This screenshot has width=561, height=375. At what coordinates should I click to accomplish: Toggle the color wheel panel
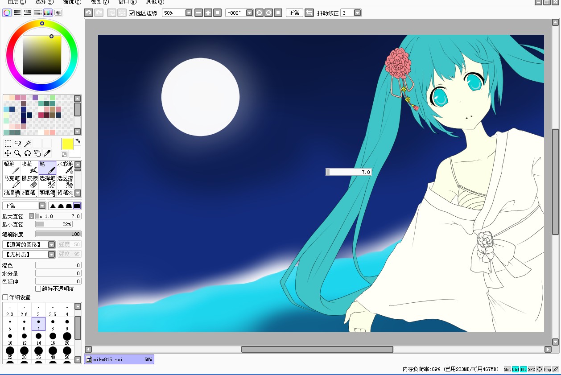pos(7,13)
